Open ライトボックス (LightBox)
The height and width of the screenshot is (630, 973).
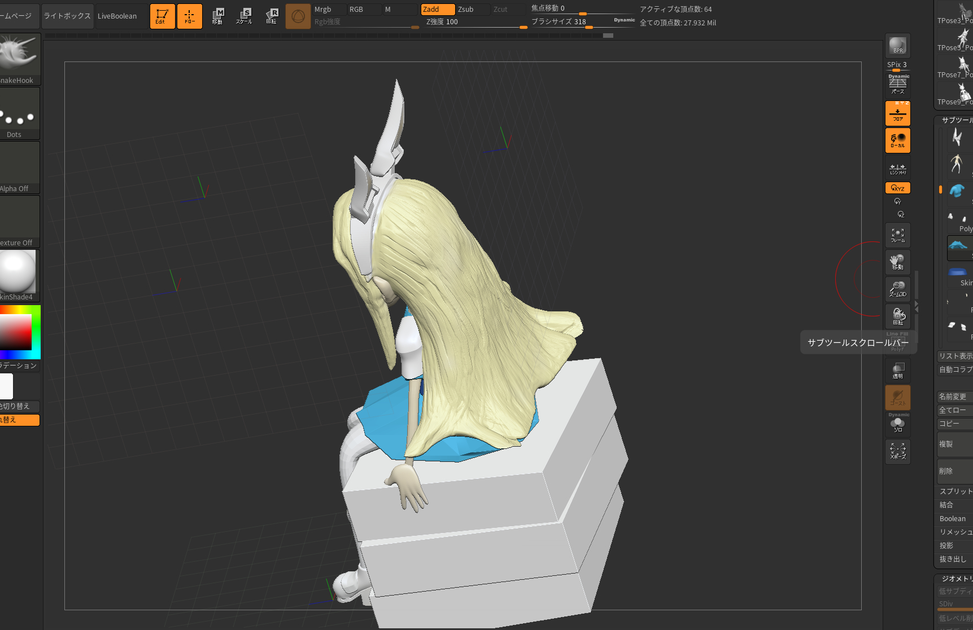(x=67, y=16)
